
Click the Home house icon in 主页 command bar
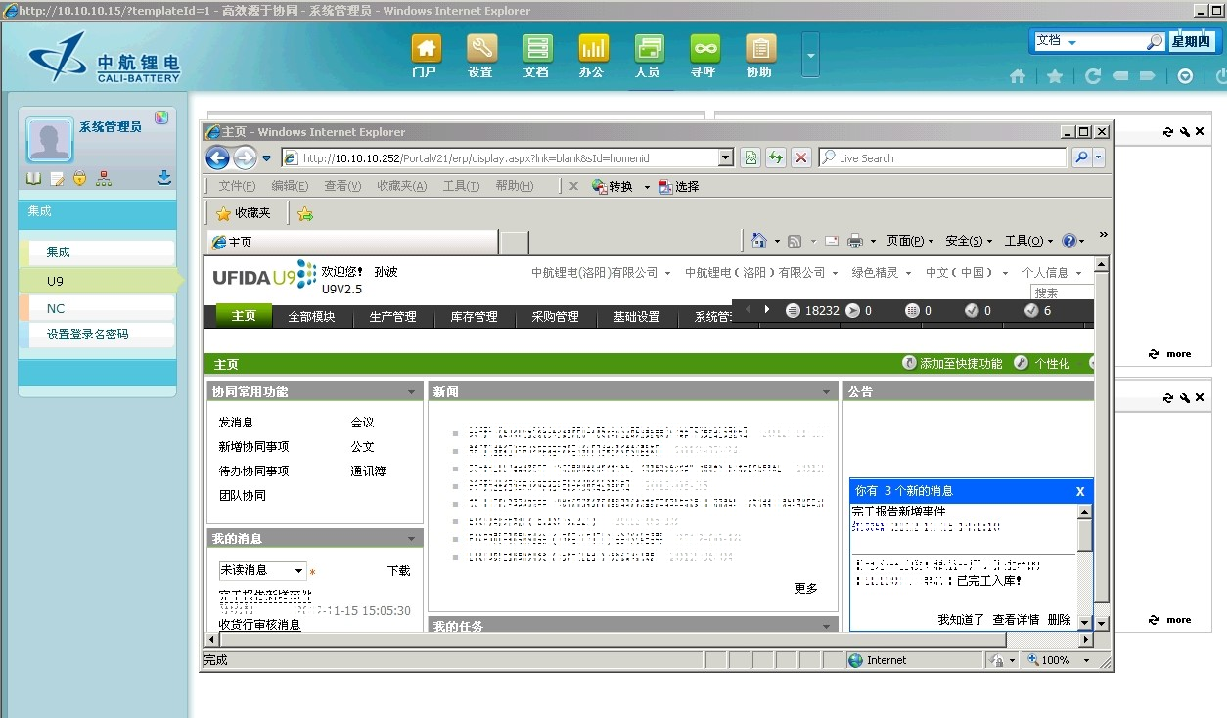click(x=759, y=241)
